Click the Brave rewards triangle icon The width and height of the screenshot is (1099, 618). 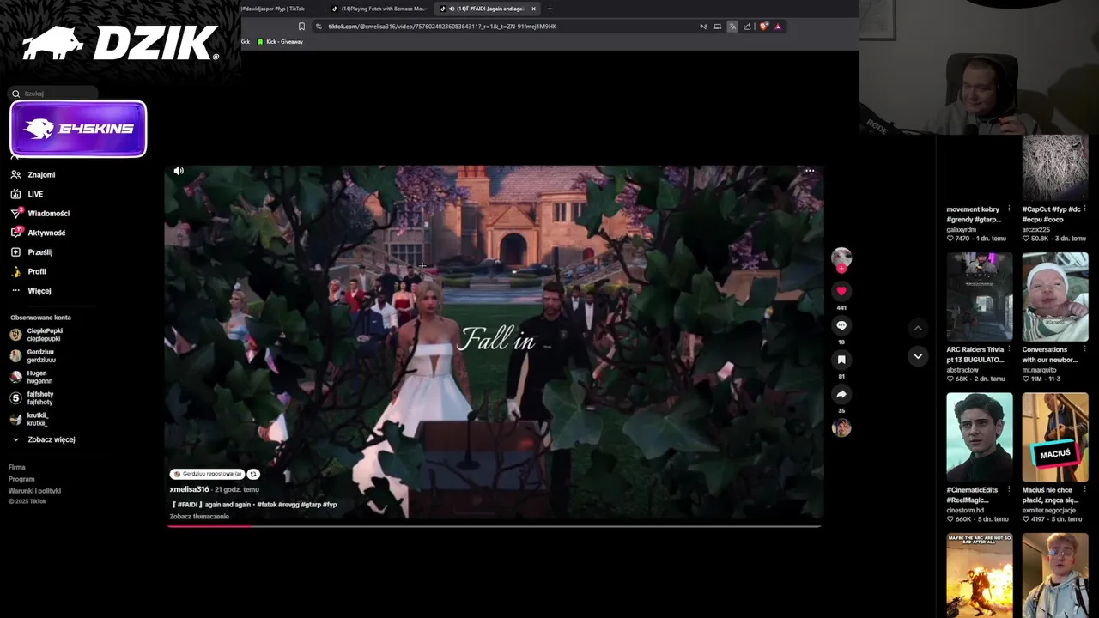[778, 27]
